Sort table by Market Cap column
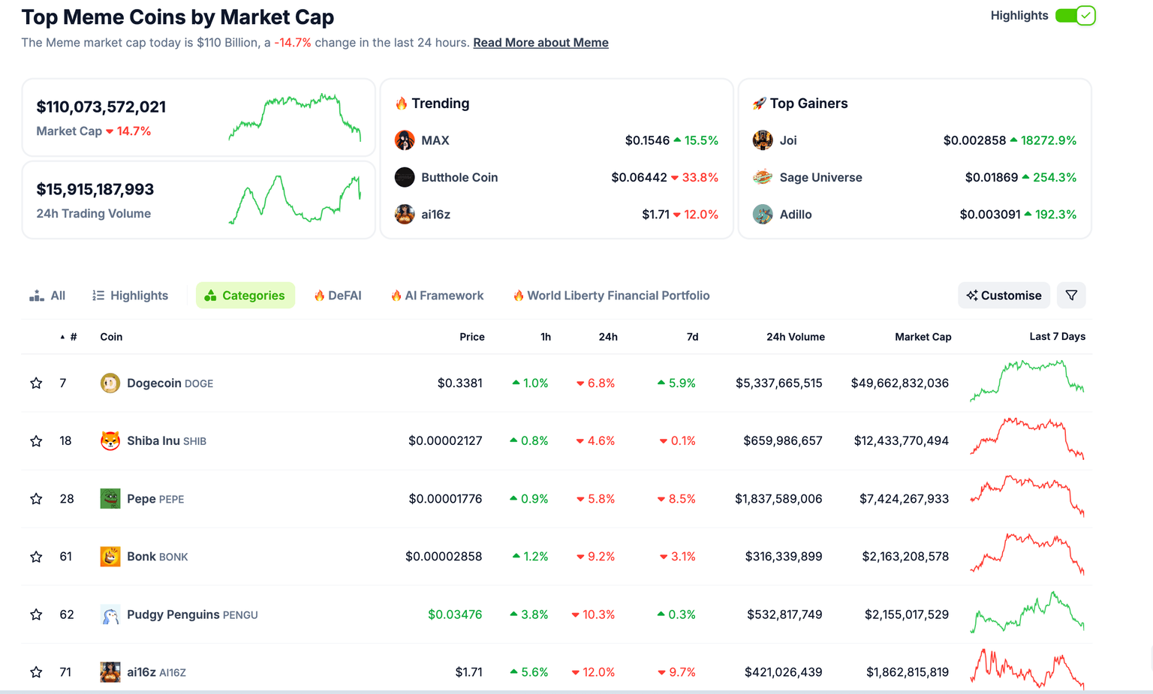This screenshot has width=1153, height=694. (923, 337)
